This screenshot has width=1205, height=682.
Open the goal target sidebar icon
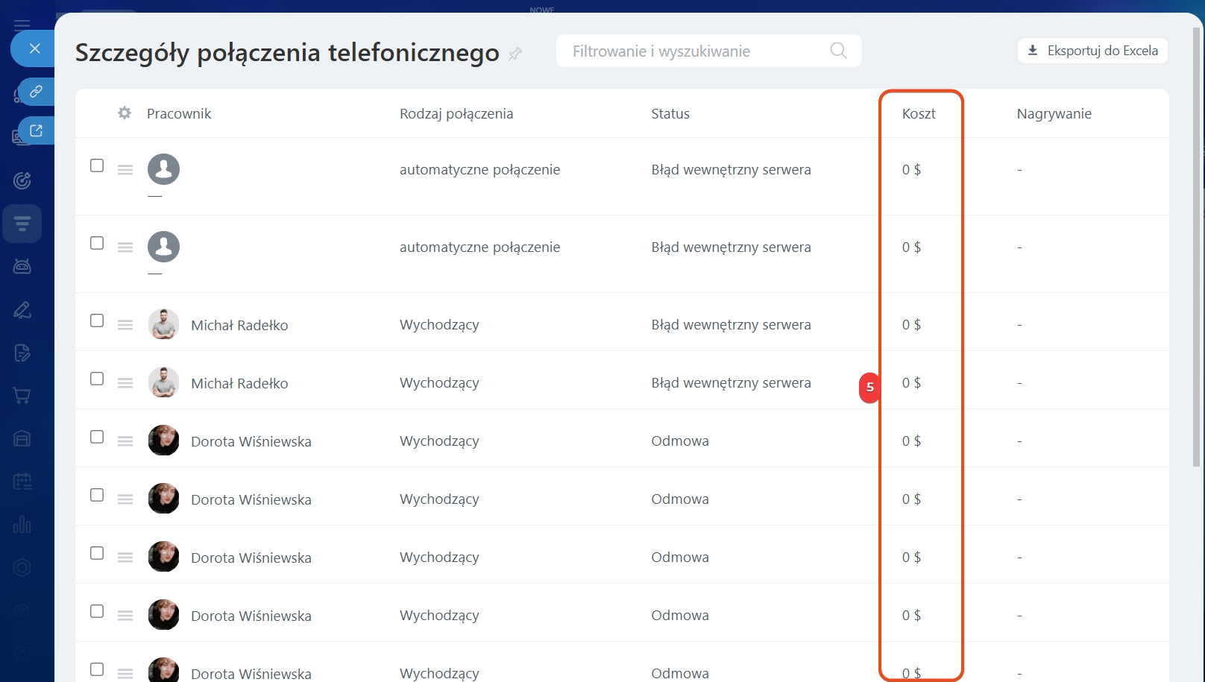click(22, 180)
